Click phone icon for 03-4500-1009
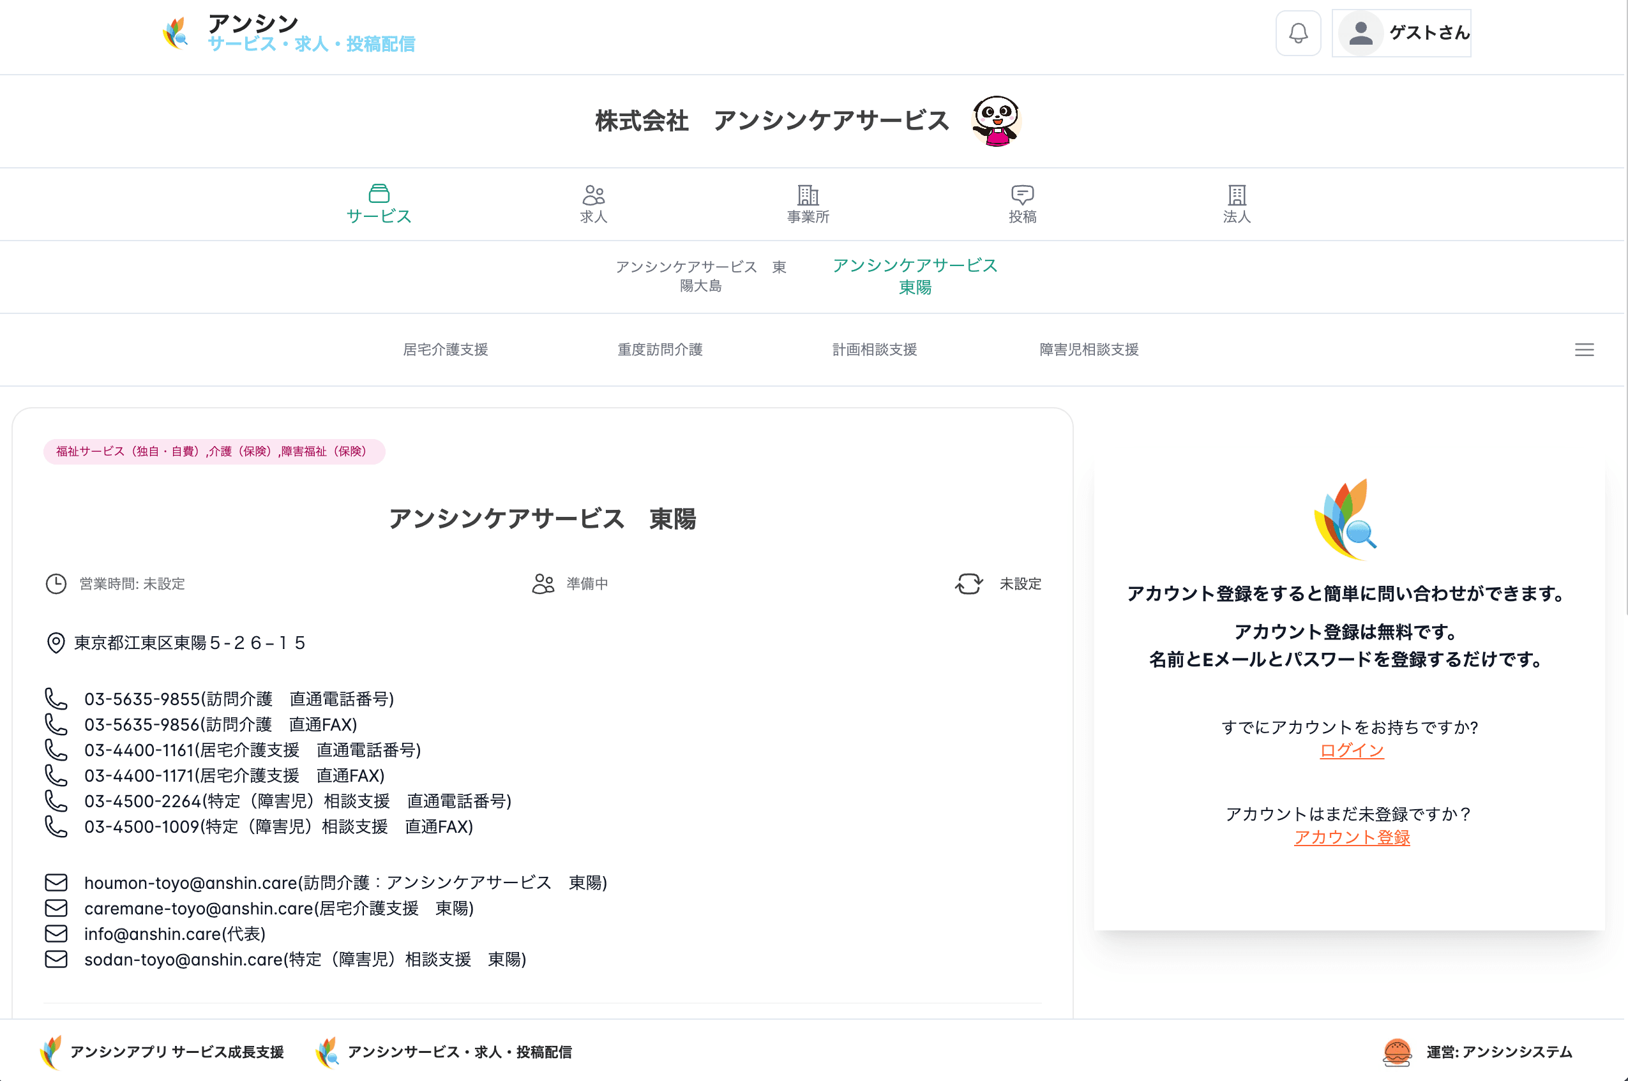The height and width of the screenshot is (1081, 1628). click(x=56, y=826)
